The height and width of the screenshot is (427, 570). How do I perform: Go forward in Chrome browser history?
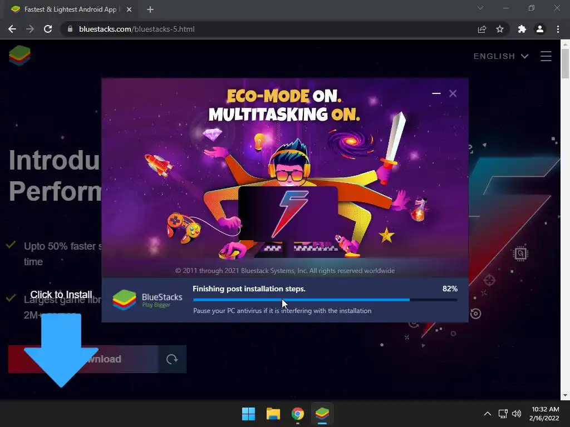(30, 29)
